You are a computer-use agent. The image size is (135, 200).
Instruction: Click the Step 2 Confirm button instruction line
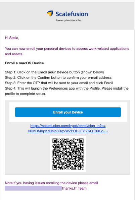58,77
